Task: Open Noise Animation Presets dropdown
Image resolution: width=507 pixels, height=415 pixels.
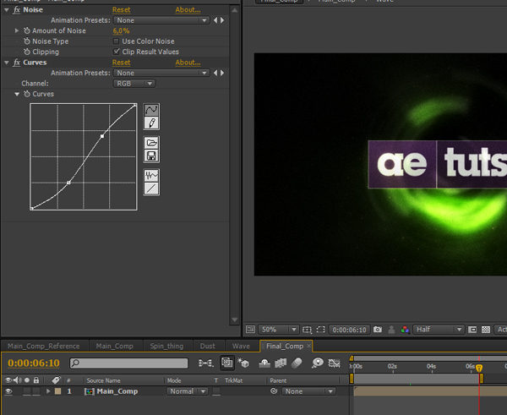Action: 161,20
